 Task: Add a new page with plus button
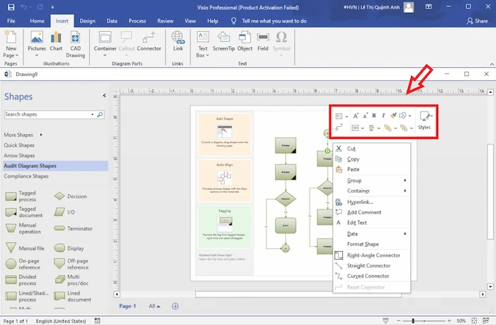(175, 306)
